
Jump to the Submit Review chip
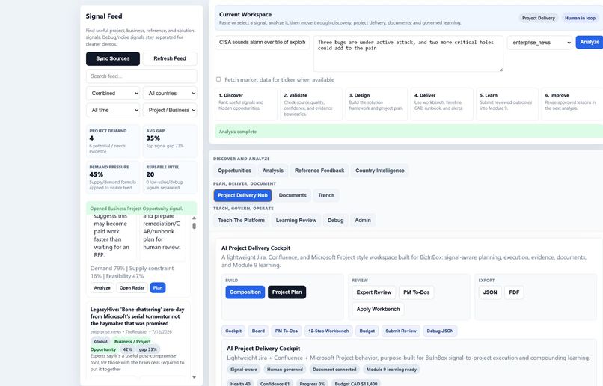tap(401, 331)
